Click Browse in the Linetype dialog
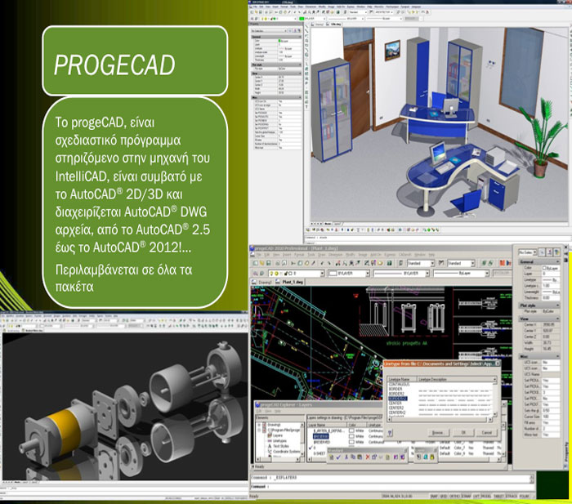 (x=437, y=432)
